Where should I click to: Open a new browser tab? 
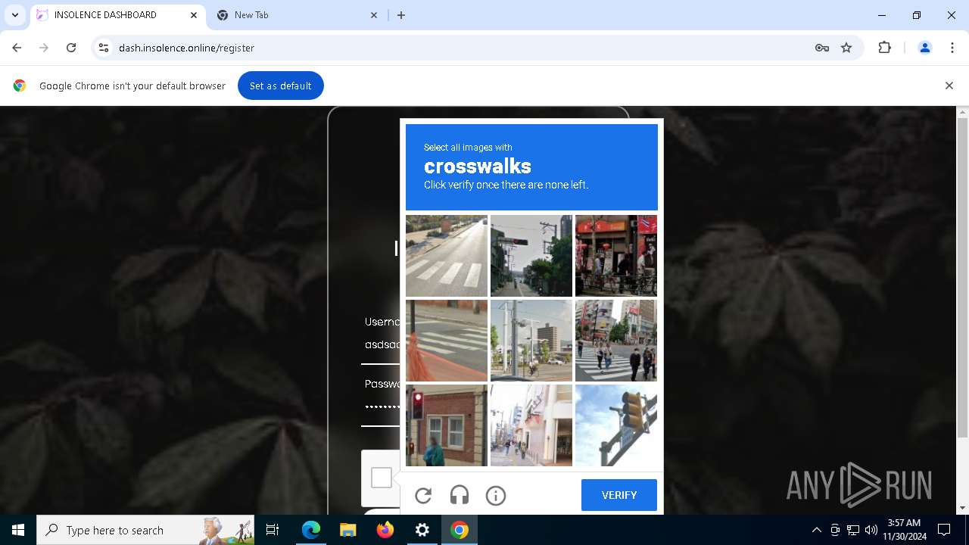(401, 15)
